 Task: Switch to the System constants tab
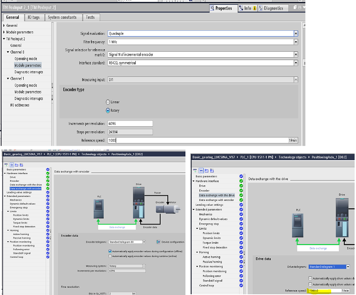(x=62, y=17)
